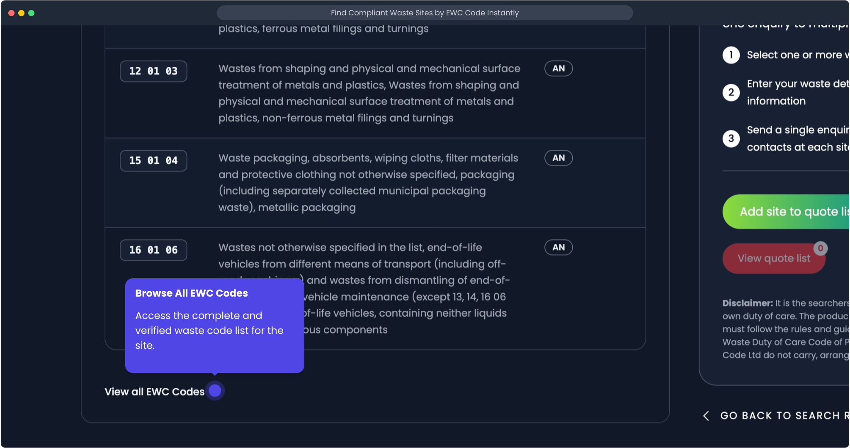Click the step 3 number circle

point(731,138)
